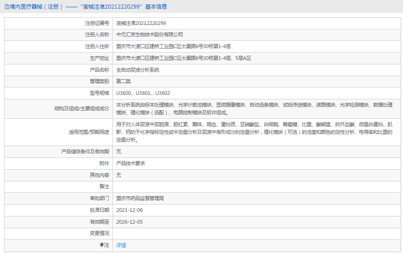Click 无 in the 其他内容 row
The width and height of the screenshot is (403, 254).
click(118, 175)
